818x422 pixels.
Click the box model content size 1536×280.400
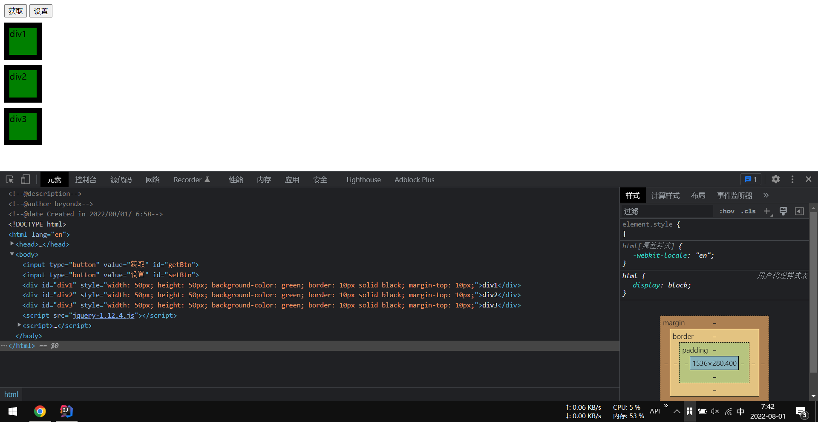click(714, 363)
